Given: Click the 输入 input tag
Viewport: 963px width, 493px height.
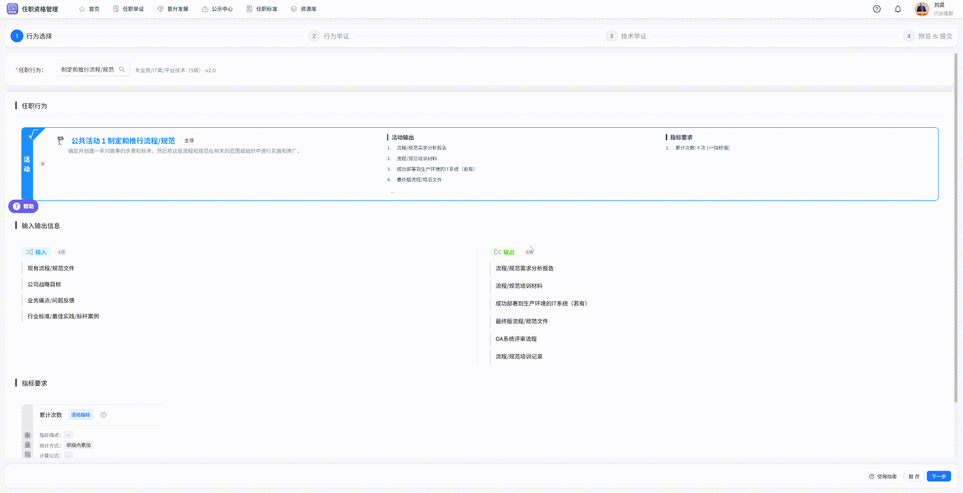Looking at the screenshot, I should point(36,252).
